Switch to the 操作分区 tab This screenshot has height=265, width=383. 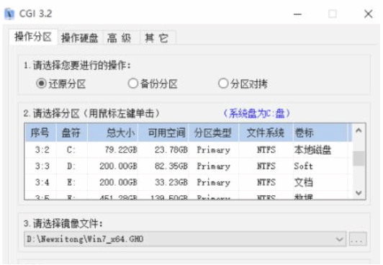[33, 37]
